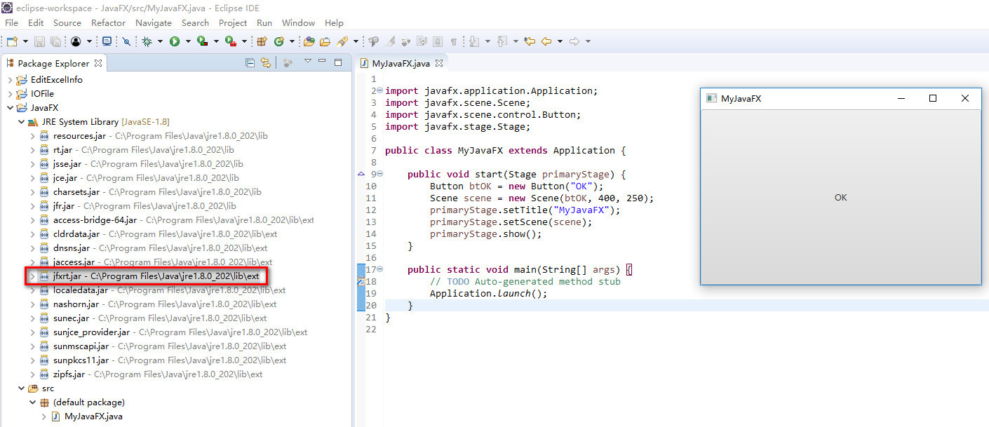Collapse the JavaFX project node
The height and width of the screenshot is (427, 989).
(x=10, y=108)
